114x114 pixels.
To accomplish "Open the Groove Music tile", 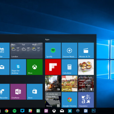I will 70,50.
